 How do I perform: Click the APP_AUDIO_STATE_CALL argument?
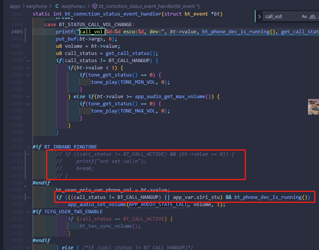[158, 205]
